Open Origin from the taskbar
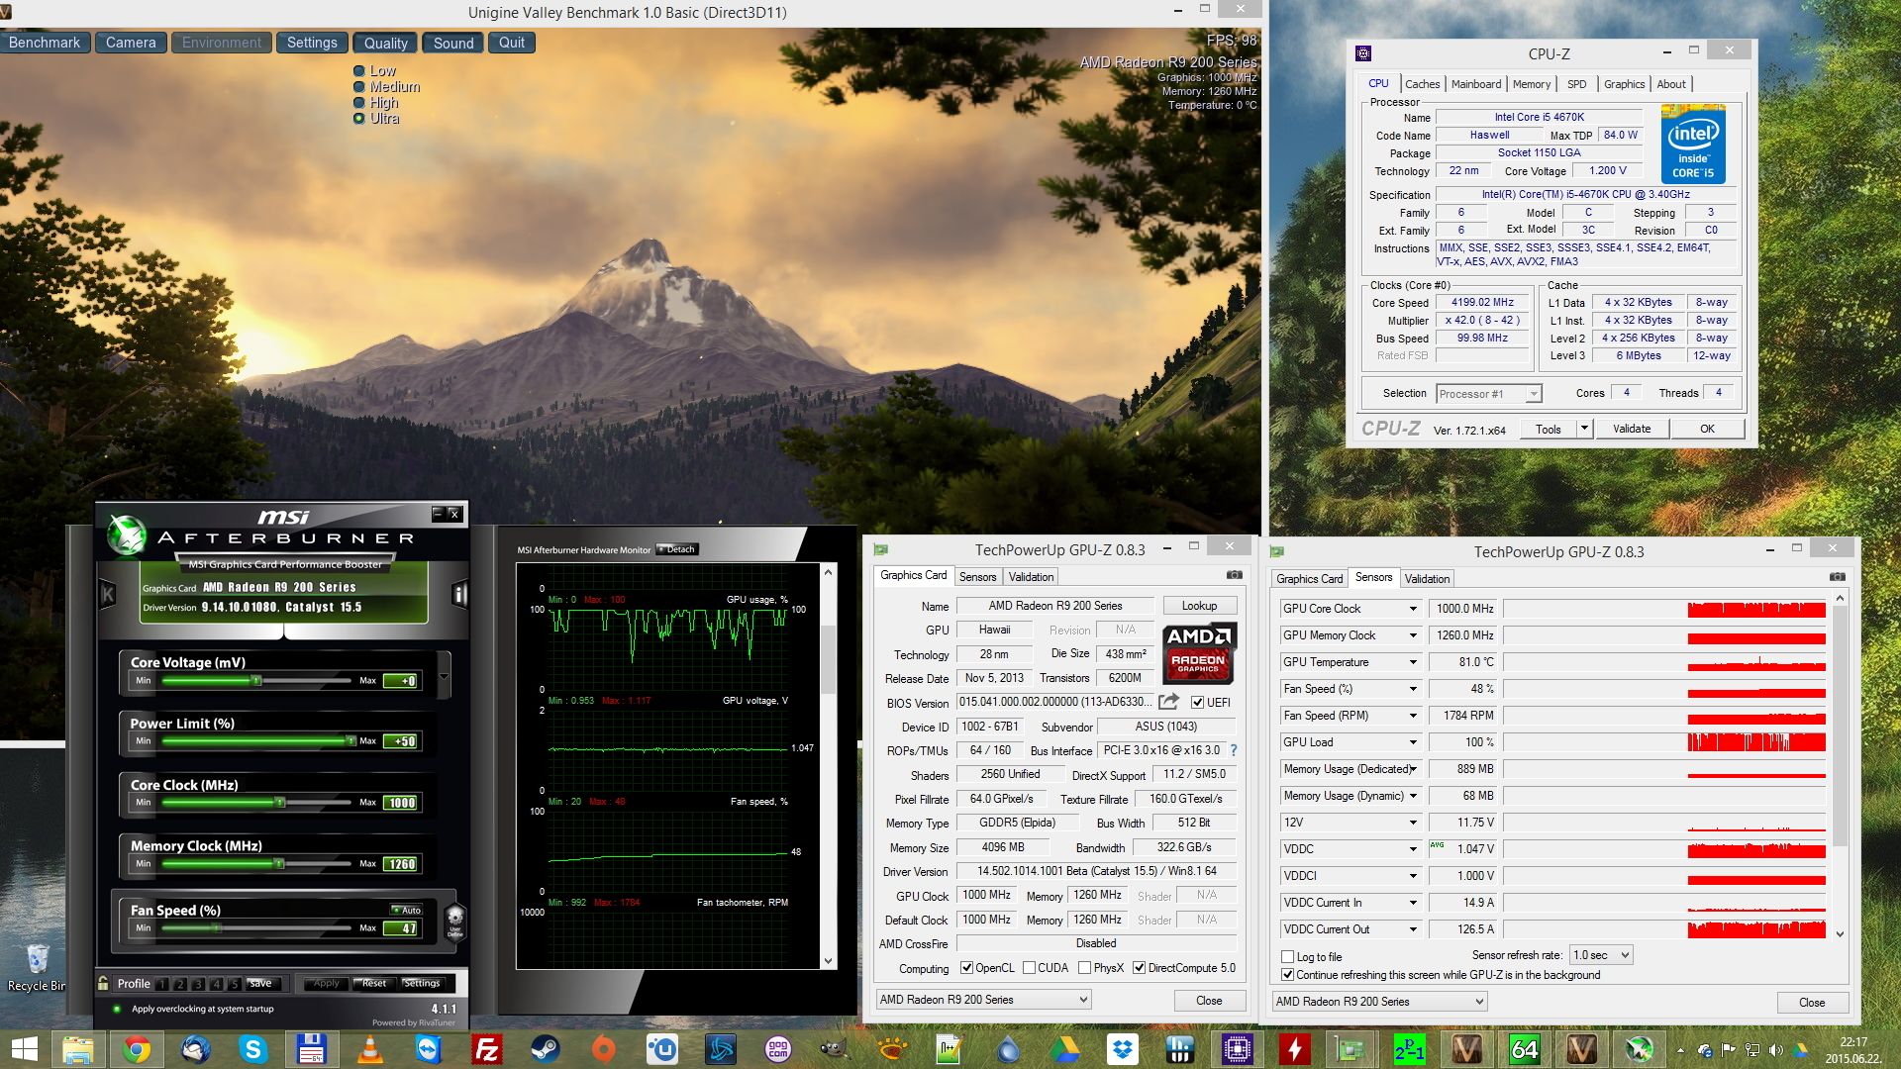 (603, 1049)
